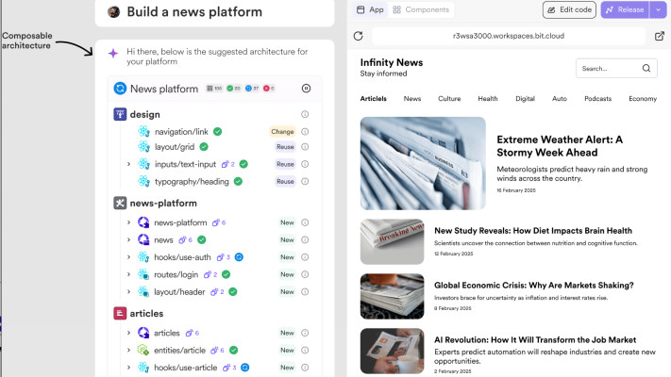671x377 pixels.
Task: Open the Global Economic Crisis headline
Action: [533, 285]
